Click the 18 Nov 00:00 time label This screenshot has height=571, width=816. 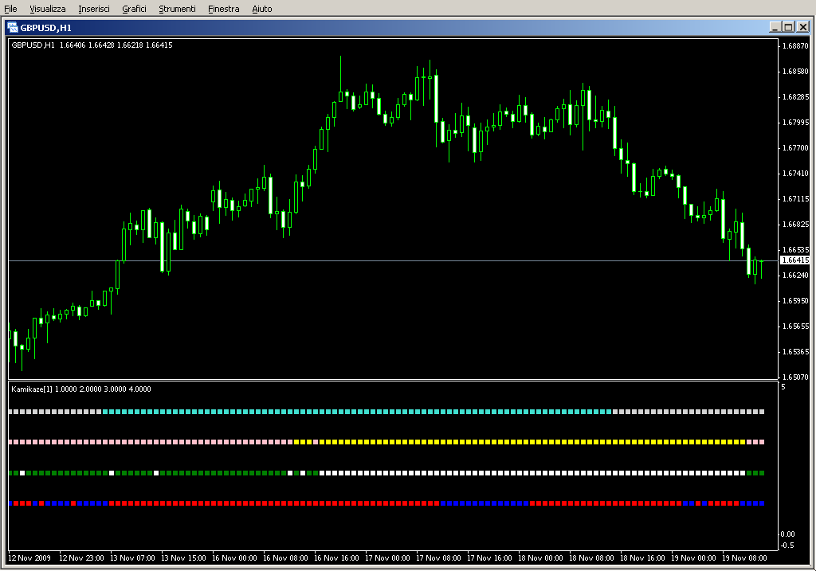(x=540, y=558)
